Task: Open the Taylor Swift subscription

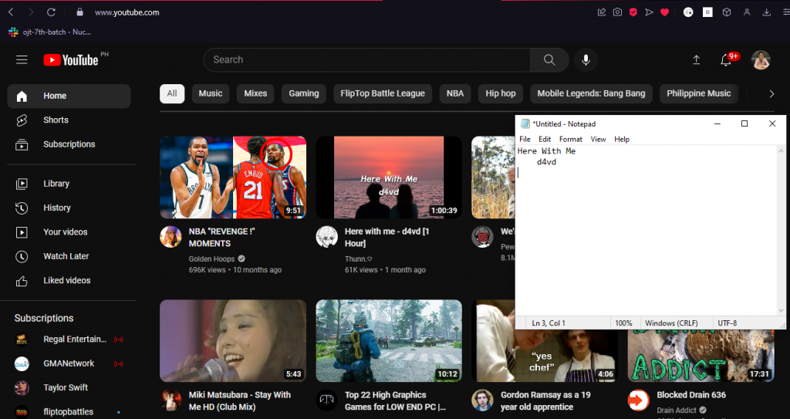Action: tap(69, 387)
